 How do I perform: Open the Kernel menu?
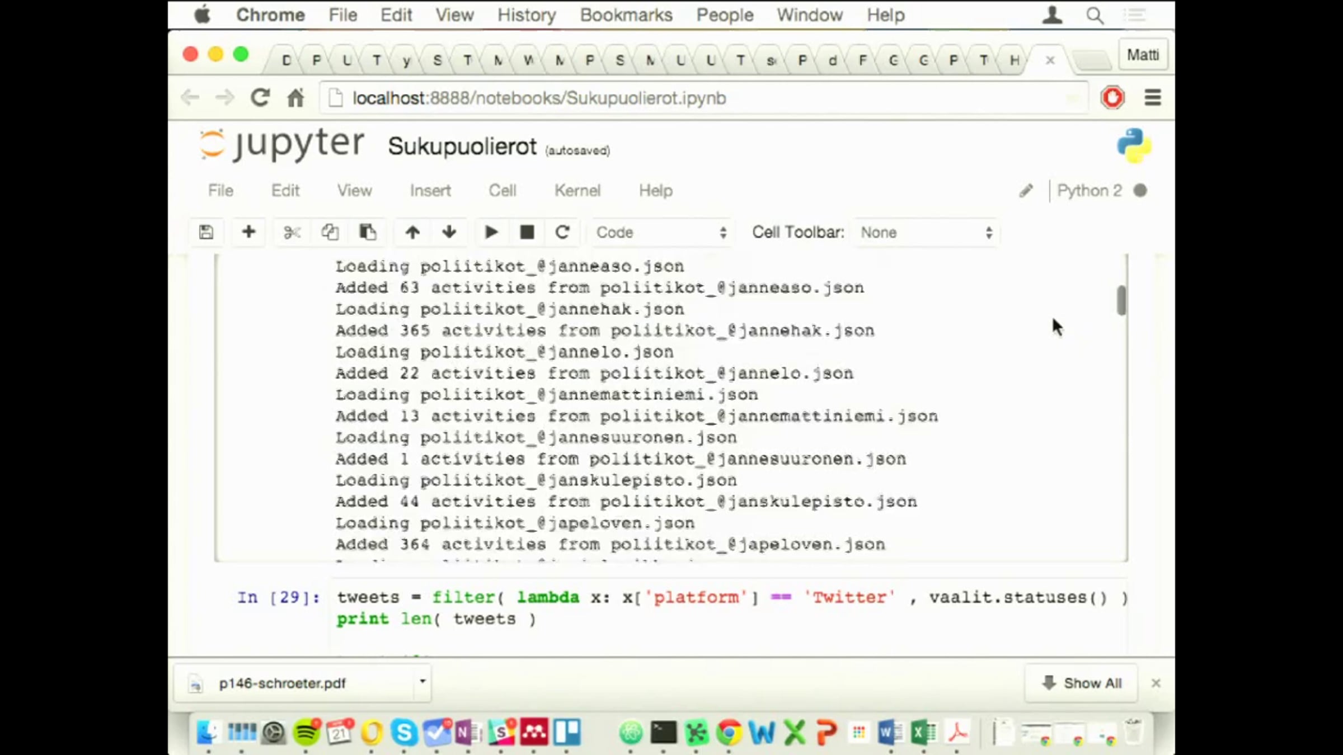click(577, 191)
